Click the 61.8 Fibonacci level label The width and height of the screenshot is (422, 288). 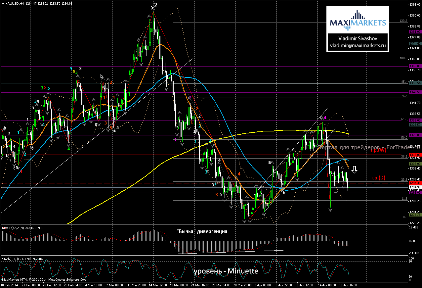[403, 119]
